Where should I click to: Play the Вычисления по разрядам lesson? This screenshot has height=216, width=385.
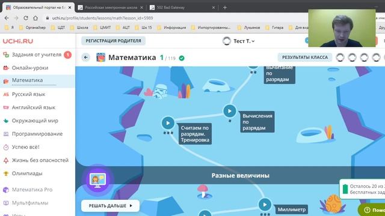click(230, 111)
